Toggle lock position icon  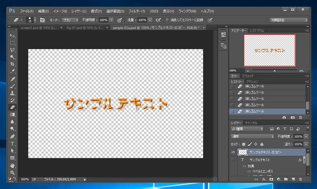tap(256, 144)
